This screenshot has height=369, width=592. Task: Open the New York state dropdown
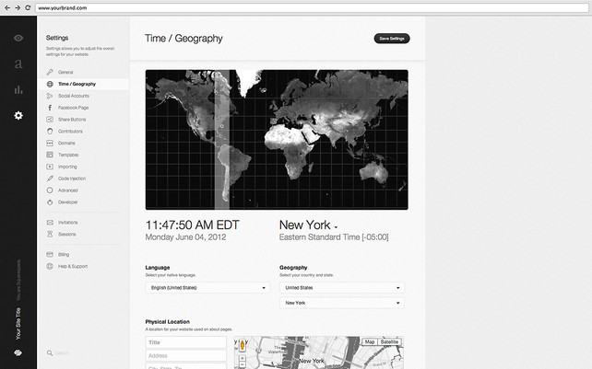(342, 303)
